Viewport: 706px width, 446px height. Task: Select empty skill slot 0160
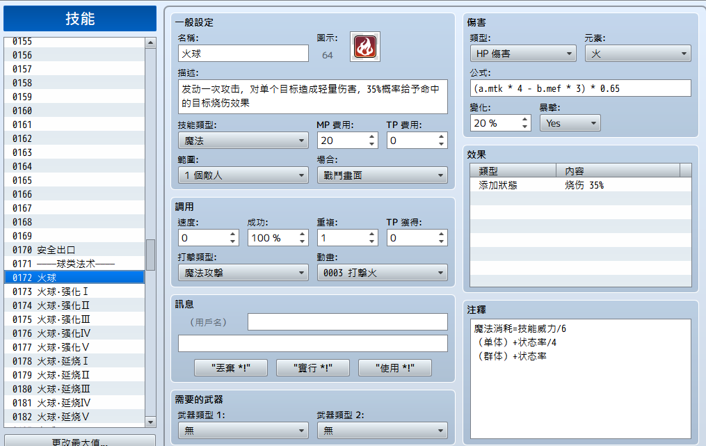coord(74,111)
